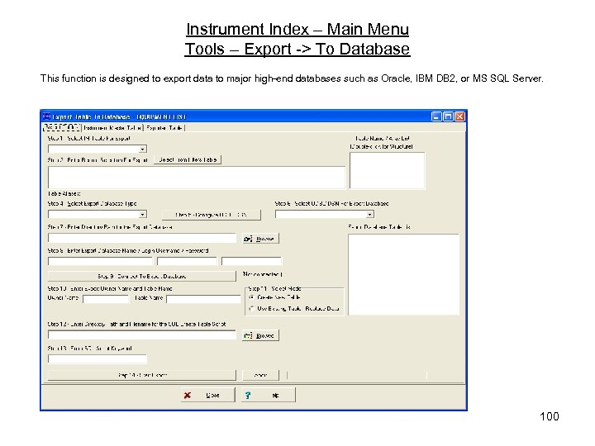Click the login username field in Step 8
595x446 pixels.
click(187, 261)
